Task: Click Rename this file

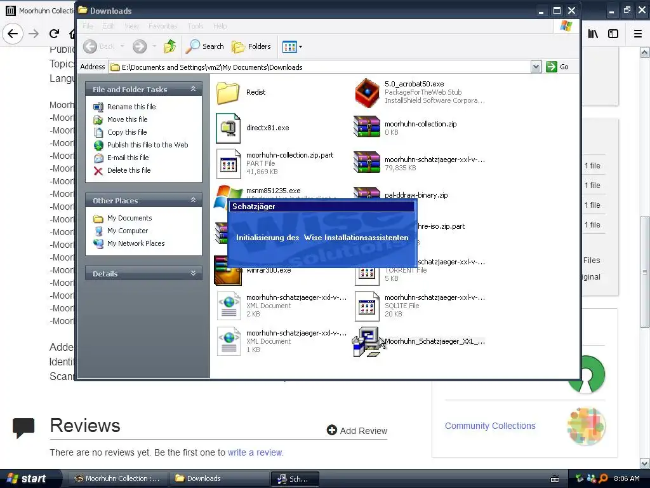Action: click(x=131, y=107)
